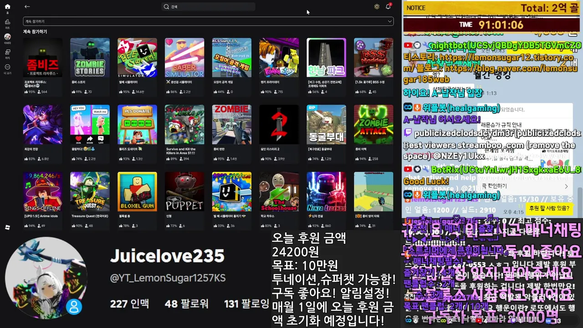
Task: Click the search magnifier icon
Action: 167,7
